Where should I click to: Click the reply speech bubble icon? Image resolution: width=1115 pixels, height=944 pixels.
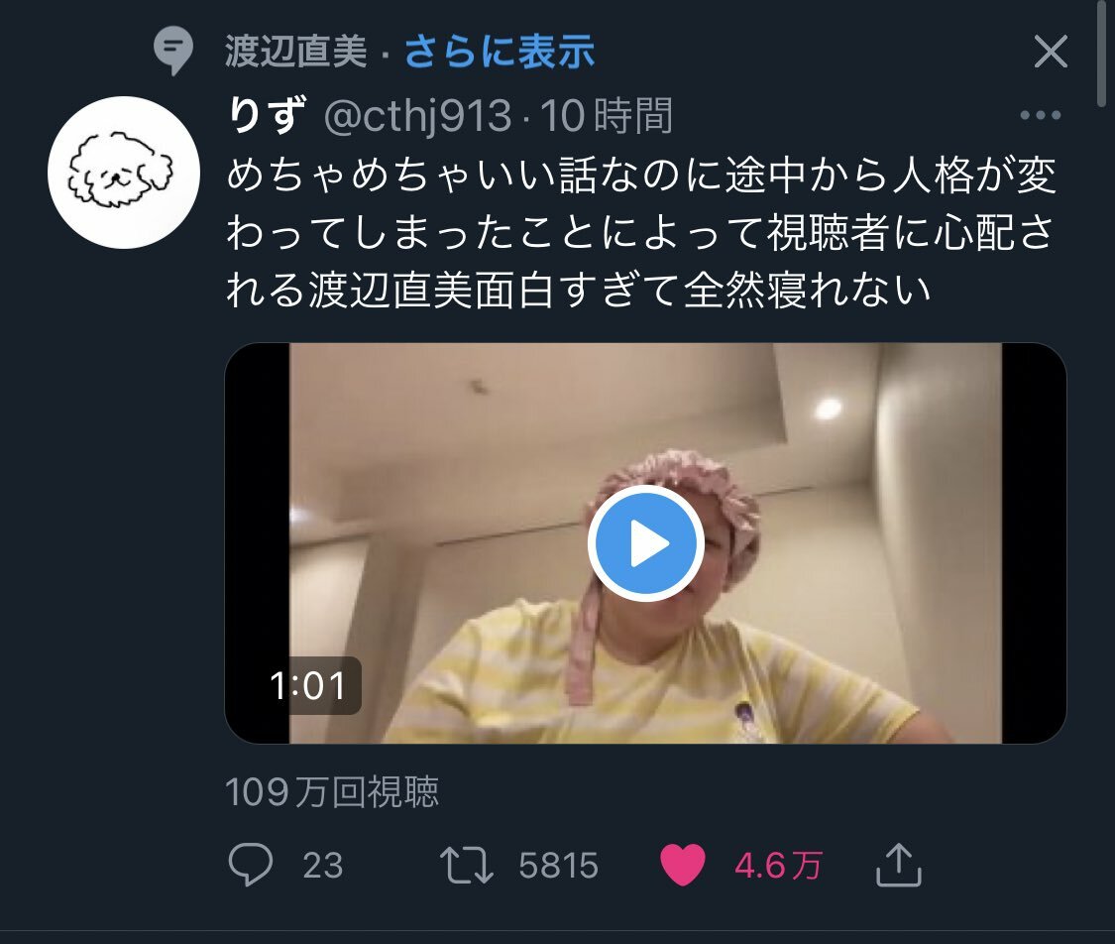pyautogui.click(x=251, y=864)
